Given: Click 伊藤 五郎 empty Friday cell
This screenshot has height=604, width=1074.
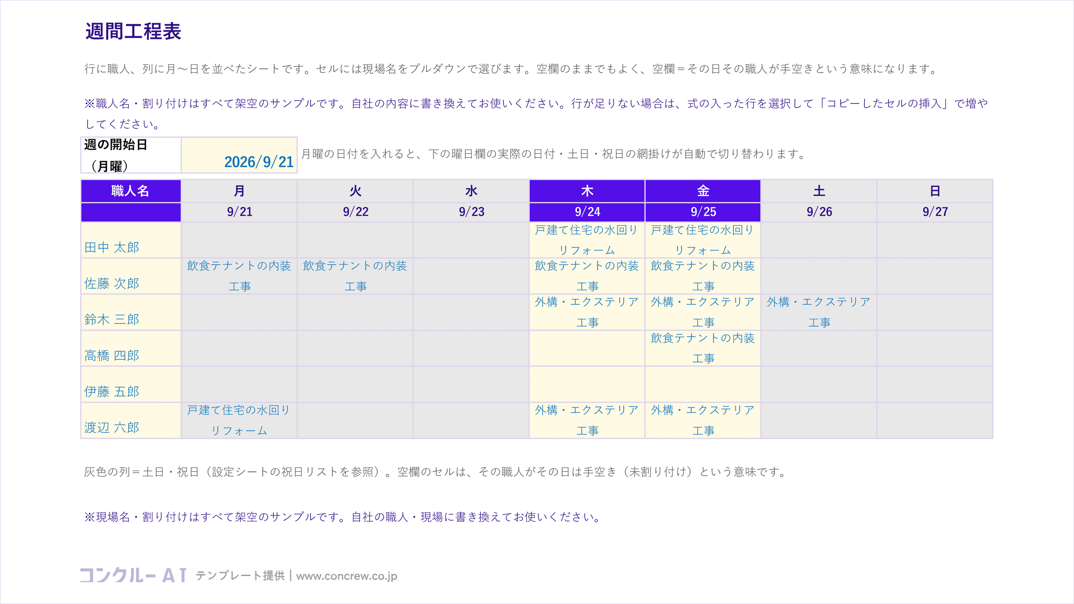Looking at the screenshot, I should (703, 384).
